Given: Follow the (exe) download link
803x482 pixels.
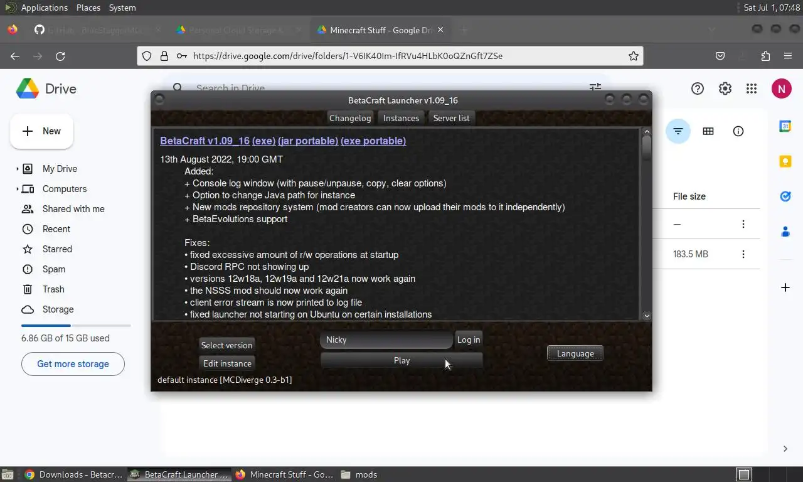Looking at the screenshot, I should 263,141.
